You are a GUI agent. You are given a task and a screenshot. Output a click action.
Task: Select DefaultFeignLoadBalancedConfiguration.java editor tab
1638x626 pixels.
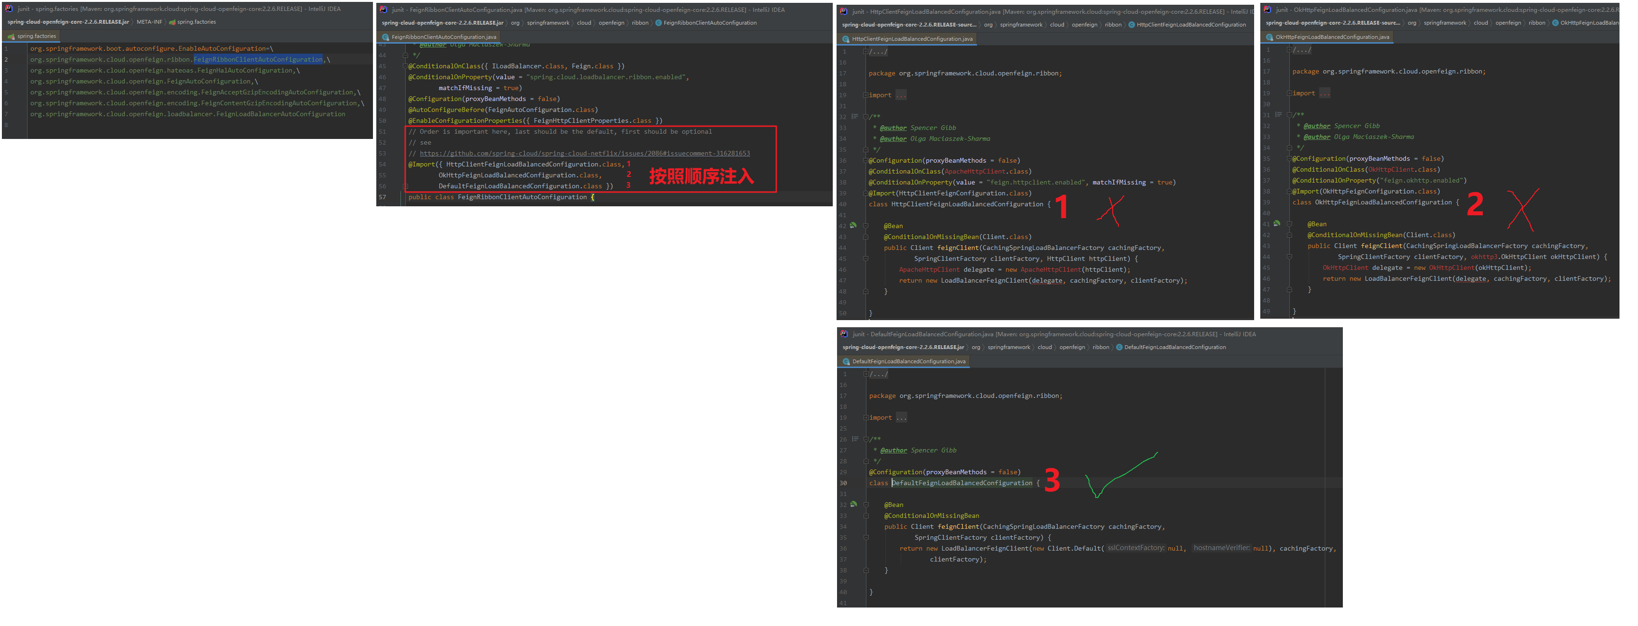(x=904, y=361)
